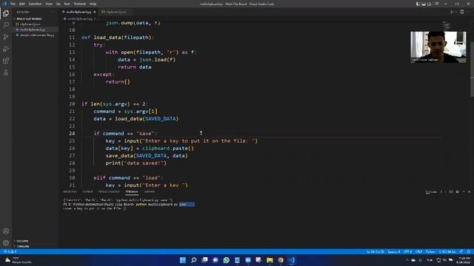Viewport: 474px width, 266px height.
Task: Open the Terminal menu
Action: point(79,4)
